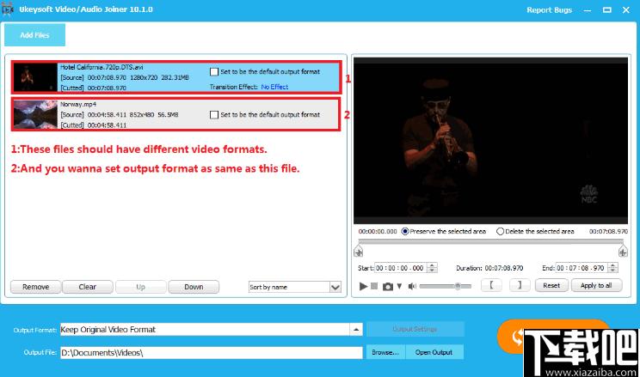Select the Norway.mp4 thumbnail
This screenshot has height=377, width=640.
pyautogui.click(x=35, y=114)
